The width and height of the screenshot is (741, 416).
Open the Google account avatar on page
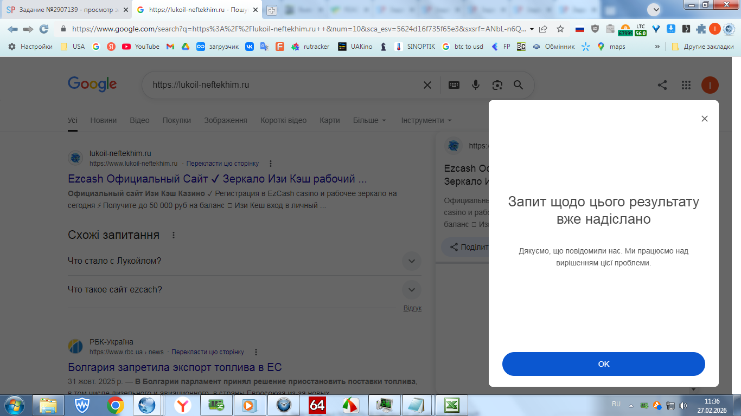tap(710, 85)
